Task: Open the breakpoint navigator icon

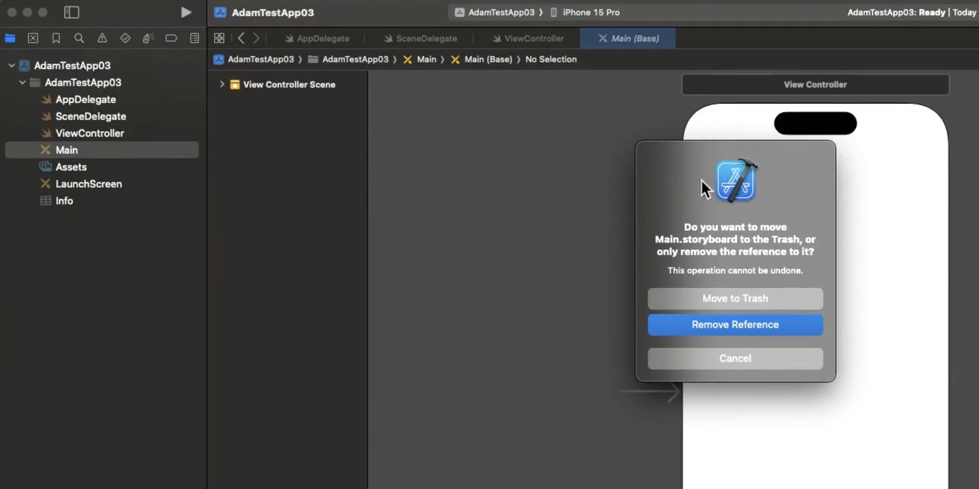Action: pos(171,38)
